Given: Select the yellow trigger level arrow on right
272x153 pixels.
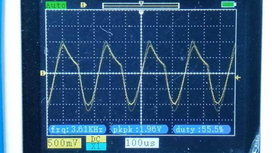Looking at the screenshot, I should (x=238, y=77).
